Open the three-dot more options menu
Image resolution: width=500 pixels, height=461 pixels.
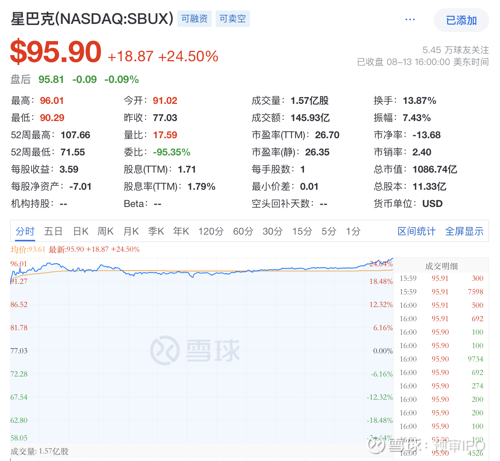(410, 19)
